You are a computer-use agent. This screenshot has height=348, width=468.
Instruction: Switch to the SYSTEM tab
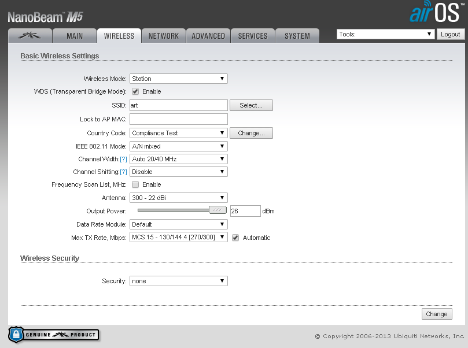tap(297, 36)
